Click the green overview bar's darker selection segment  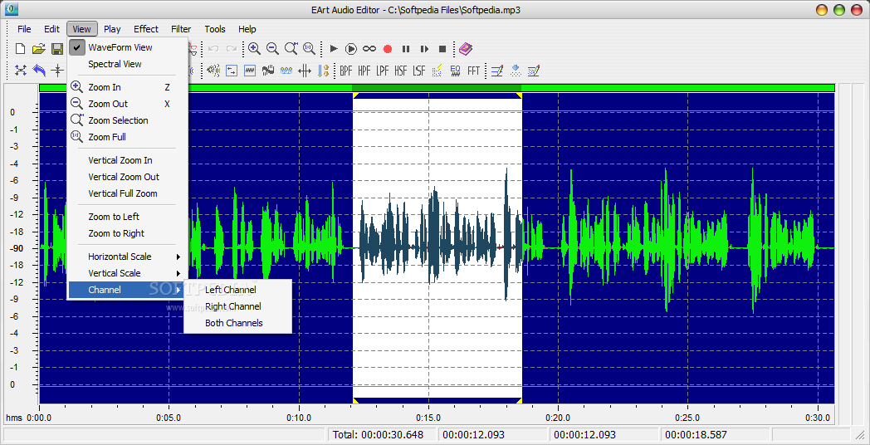click(437, 88)
